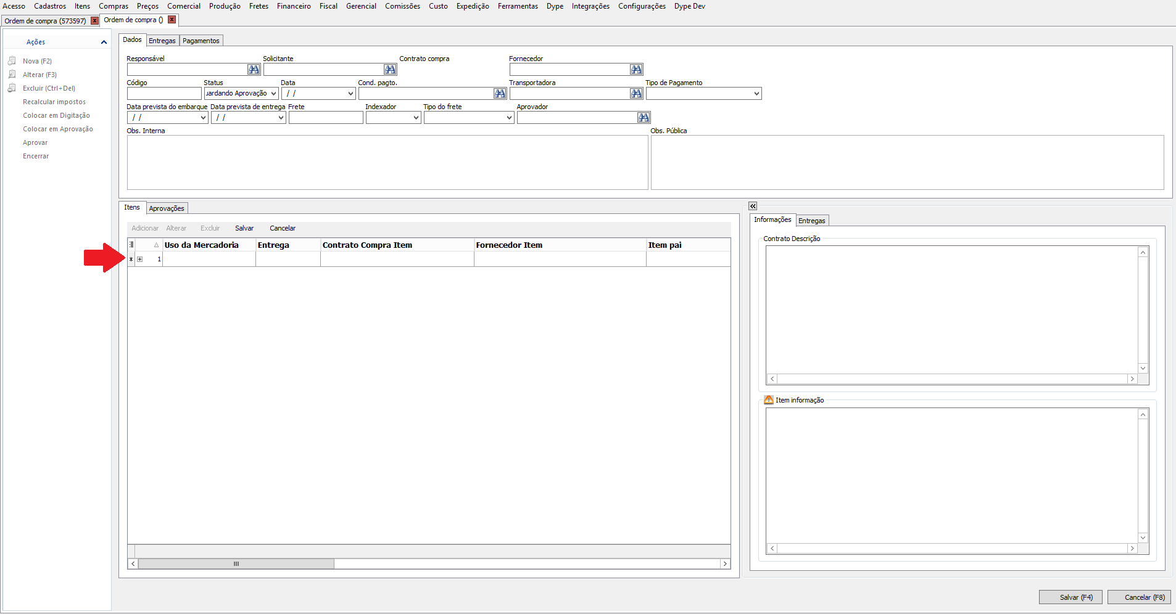The height and width of the screenshot is (614, 1176).
Task: Select the Ordem de compra (573597) tab
Action: (x=45, y=21)
